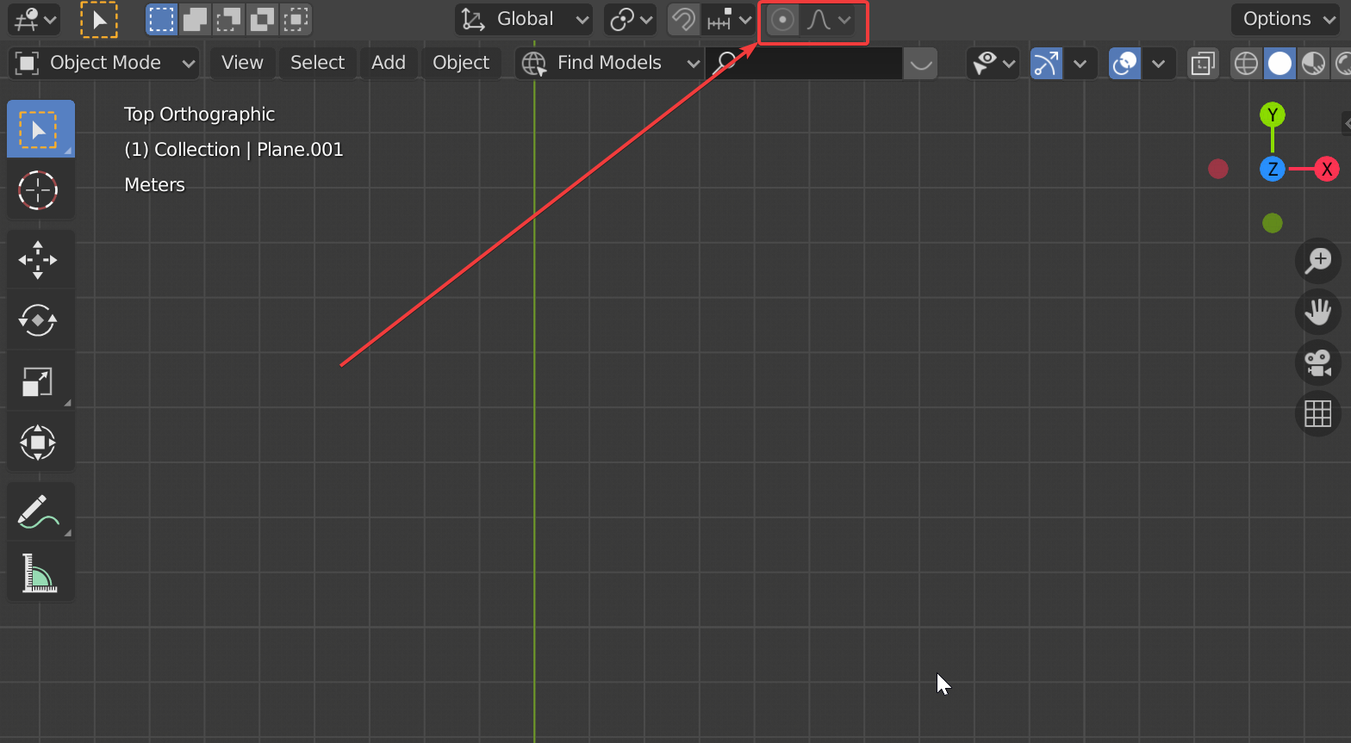
Task: Set selection mode to new selection
Action: click(161, 19)
